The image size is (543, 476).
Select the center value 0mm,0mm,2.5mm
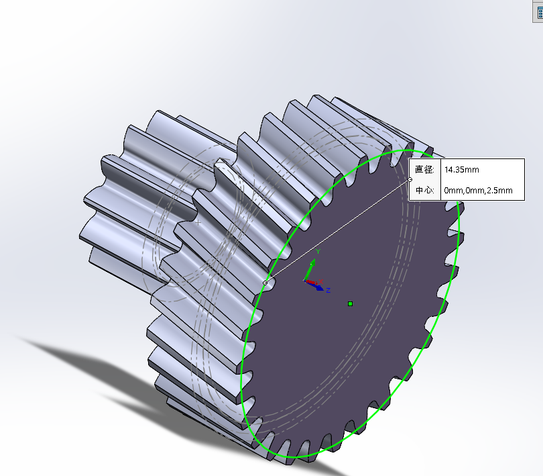click(478, 191)
